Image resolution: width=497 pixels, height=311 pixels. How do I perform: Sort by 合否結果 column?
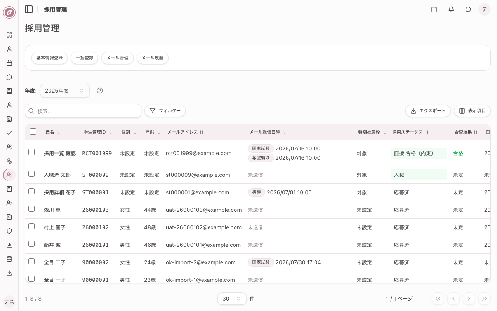tap(466, 132)
